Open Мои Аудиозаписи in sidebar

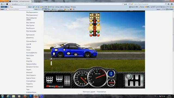tap(32, 15)
